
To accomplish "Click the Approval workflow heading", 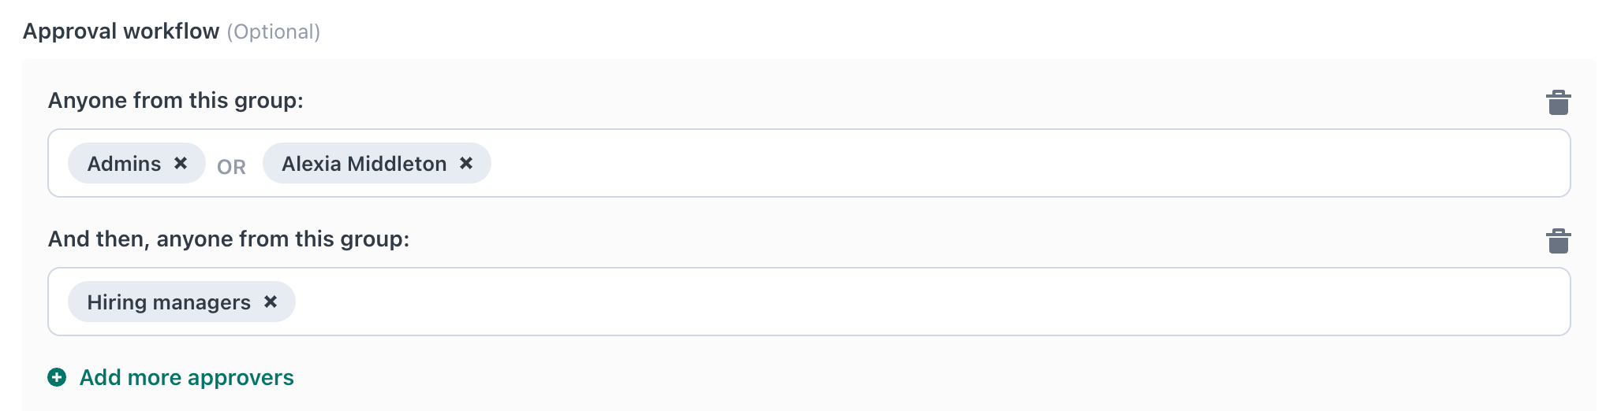I will [121, 31].
